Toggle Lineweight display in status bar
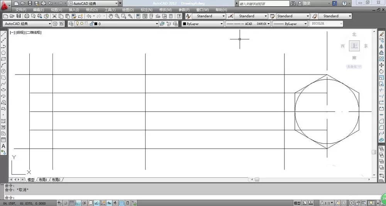 tap(115, 203)
